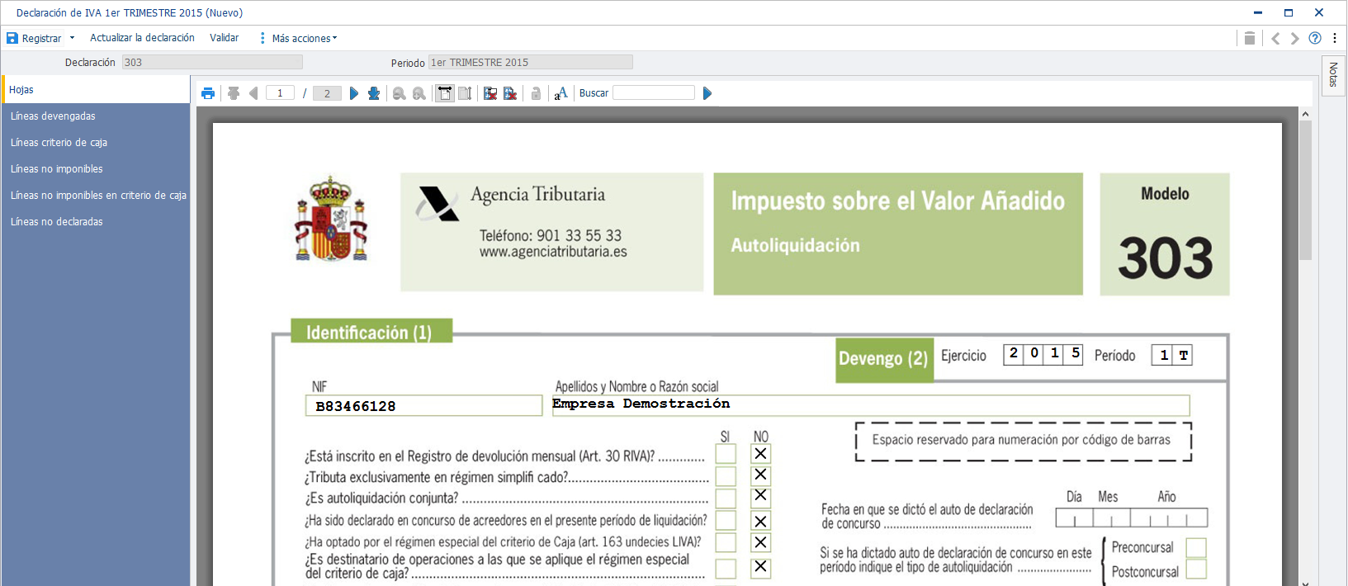The height and width of the screenshot is (586, 1348).
Task: Open the Notas side panel tab
Action: [1333, 76]
